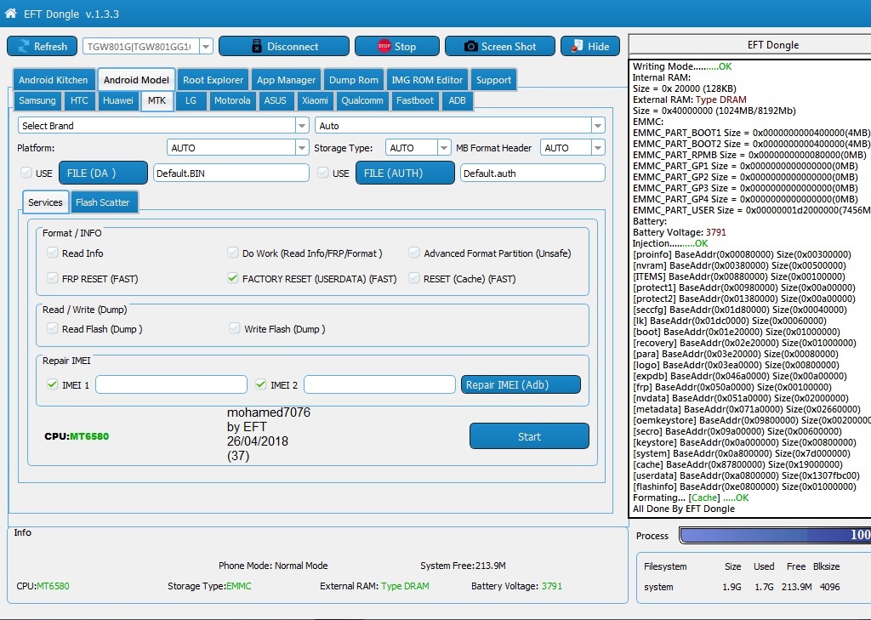The width and height of the screenshot is (871, 620).
Task: Click the Start button
Action: click(x=529, y=436)
